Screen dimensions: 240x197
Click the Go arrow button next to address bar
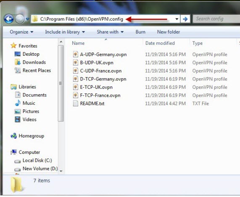(185, 19)
